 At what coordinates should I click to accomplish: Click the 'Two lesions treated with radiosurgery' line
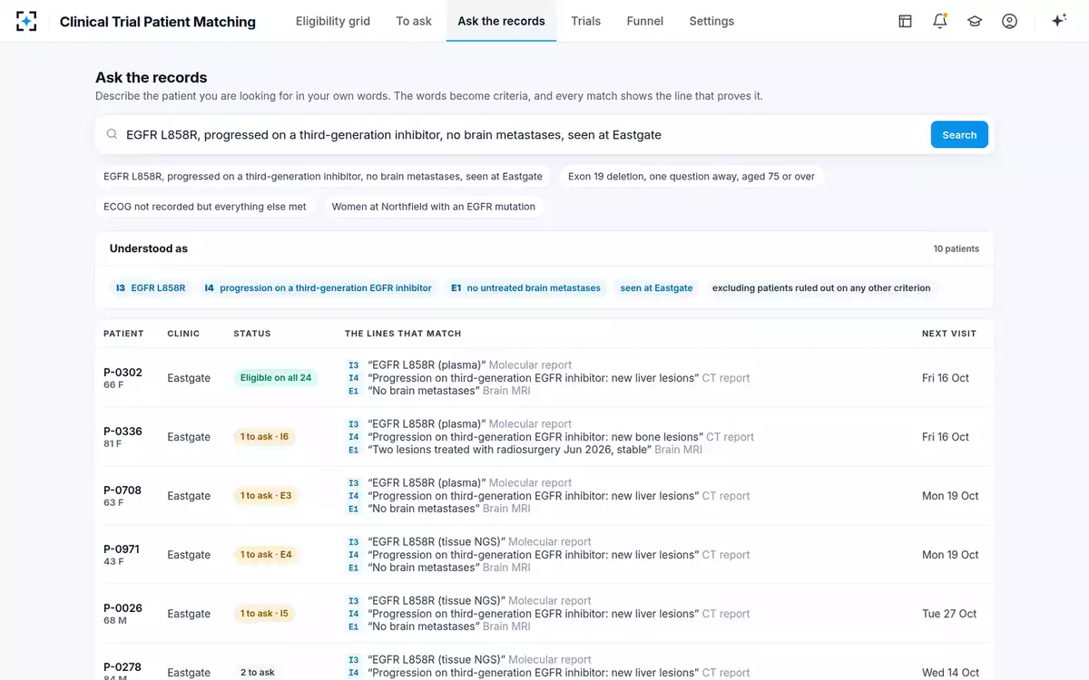(525, 450)
